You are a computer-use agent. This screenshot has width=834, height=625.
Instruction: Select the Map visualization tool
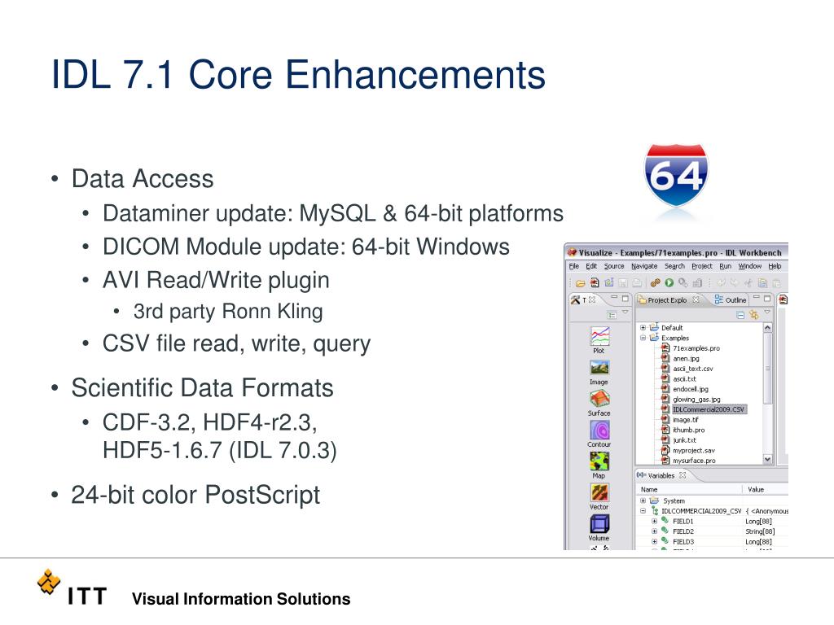[599, 465]
